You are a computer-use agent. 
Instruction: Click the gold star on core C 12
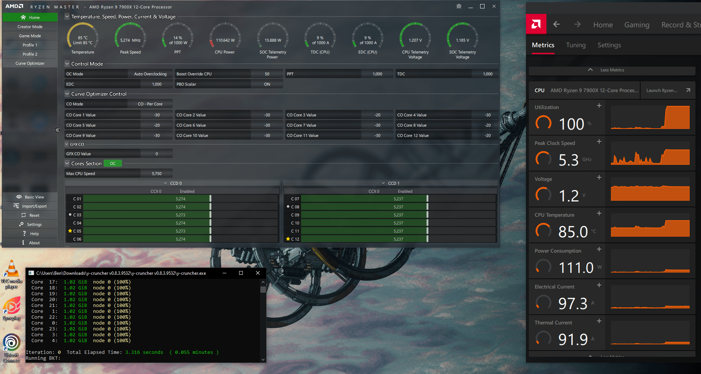click(288, 239)
